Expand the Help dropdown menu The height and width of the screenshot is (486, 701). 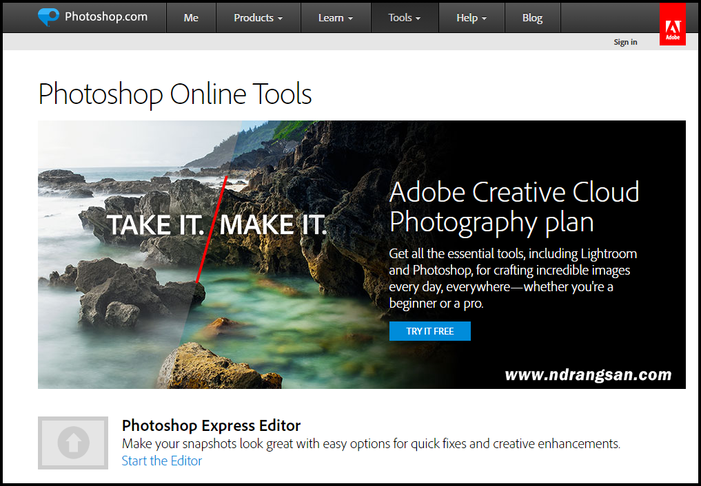(471, 18)
